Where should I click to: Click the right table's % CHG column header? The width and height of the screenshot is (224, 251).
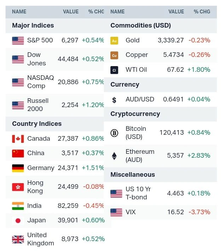tap(202, 12)
